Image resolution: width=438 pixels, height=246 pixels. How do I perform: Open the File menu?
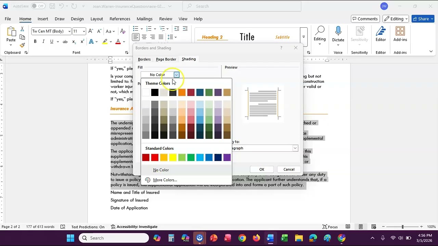8,19
